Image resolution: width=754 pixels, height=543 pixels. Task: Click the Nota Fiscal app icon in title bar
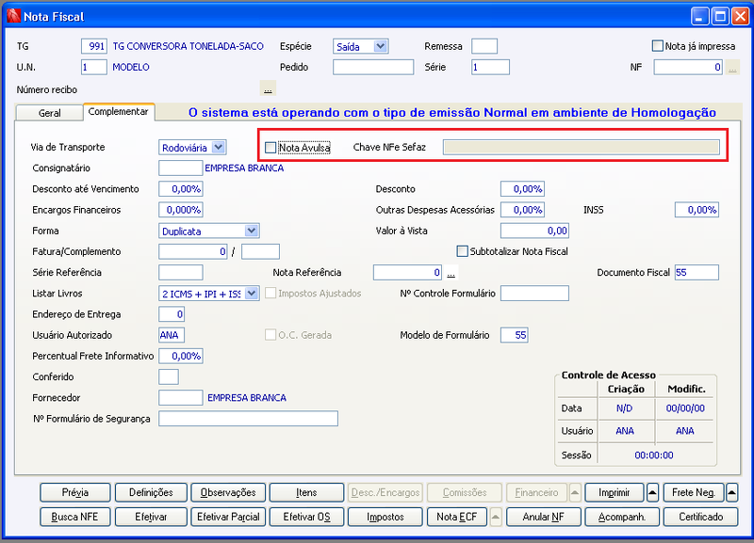[14, 16]
